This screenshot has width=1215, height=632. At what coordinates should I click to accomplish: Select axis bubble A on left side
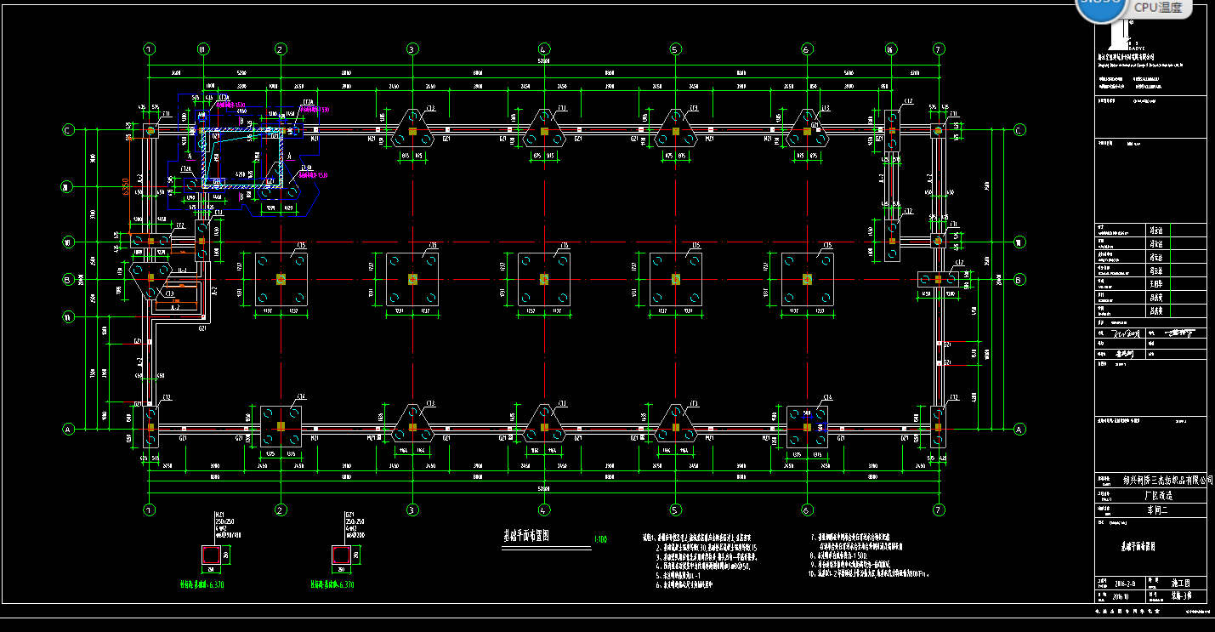pyautogui.click(x=67, y=430)
